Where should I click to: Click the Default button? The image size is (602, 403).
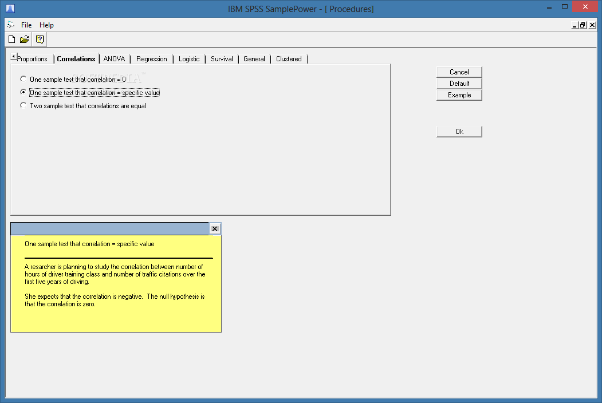click(459, 84)
